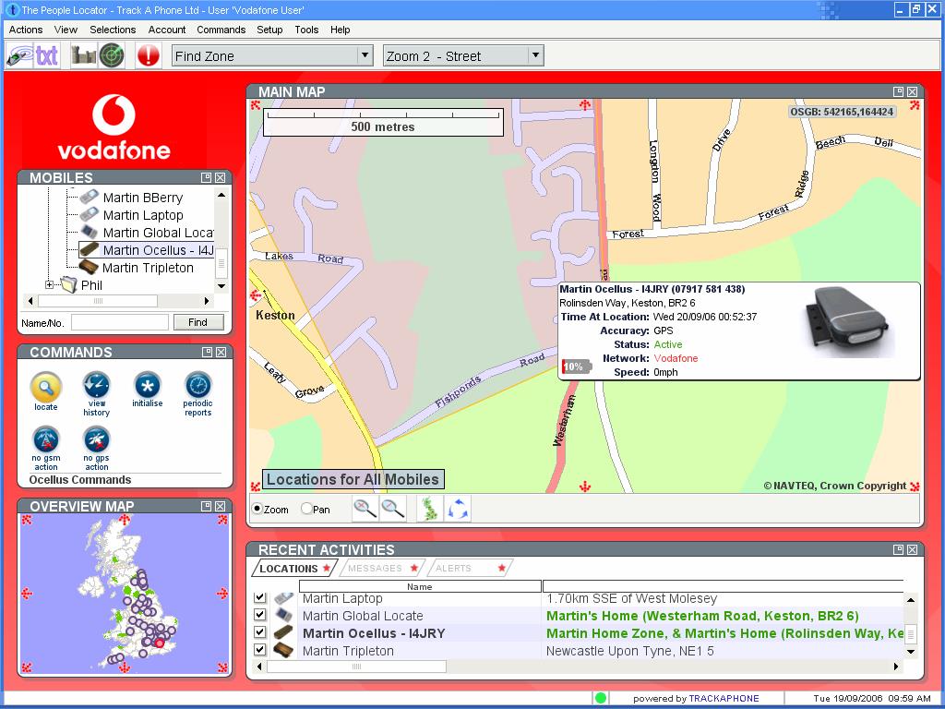945x709 pixels.
Task: Click the blue refresh arrows map icon
Action: pos(458,509)
